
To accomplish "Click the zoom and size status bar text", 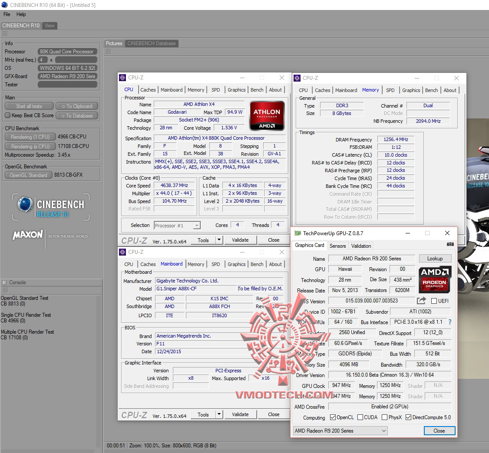I will 173,446.
